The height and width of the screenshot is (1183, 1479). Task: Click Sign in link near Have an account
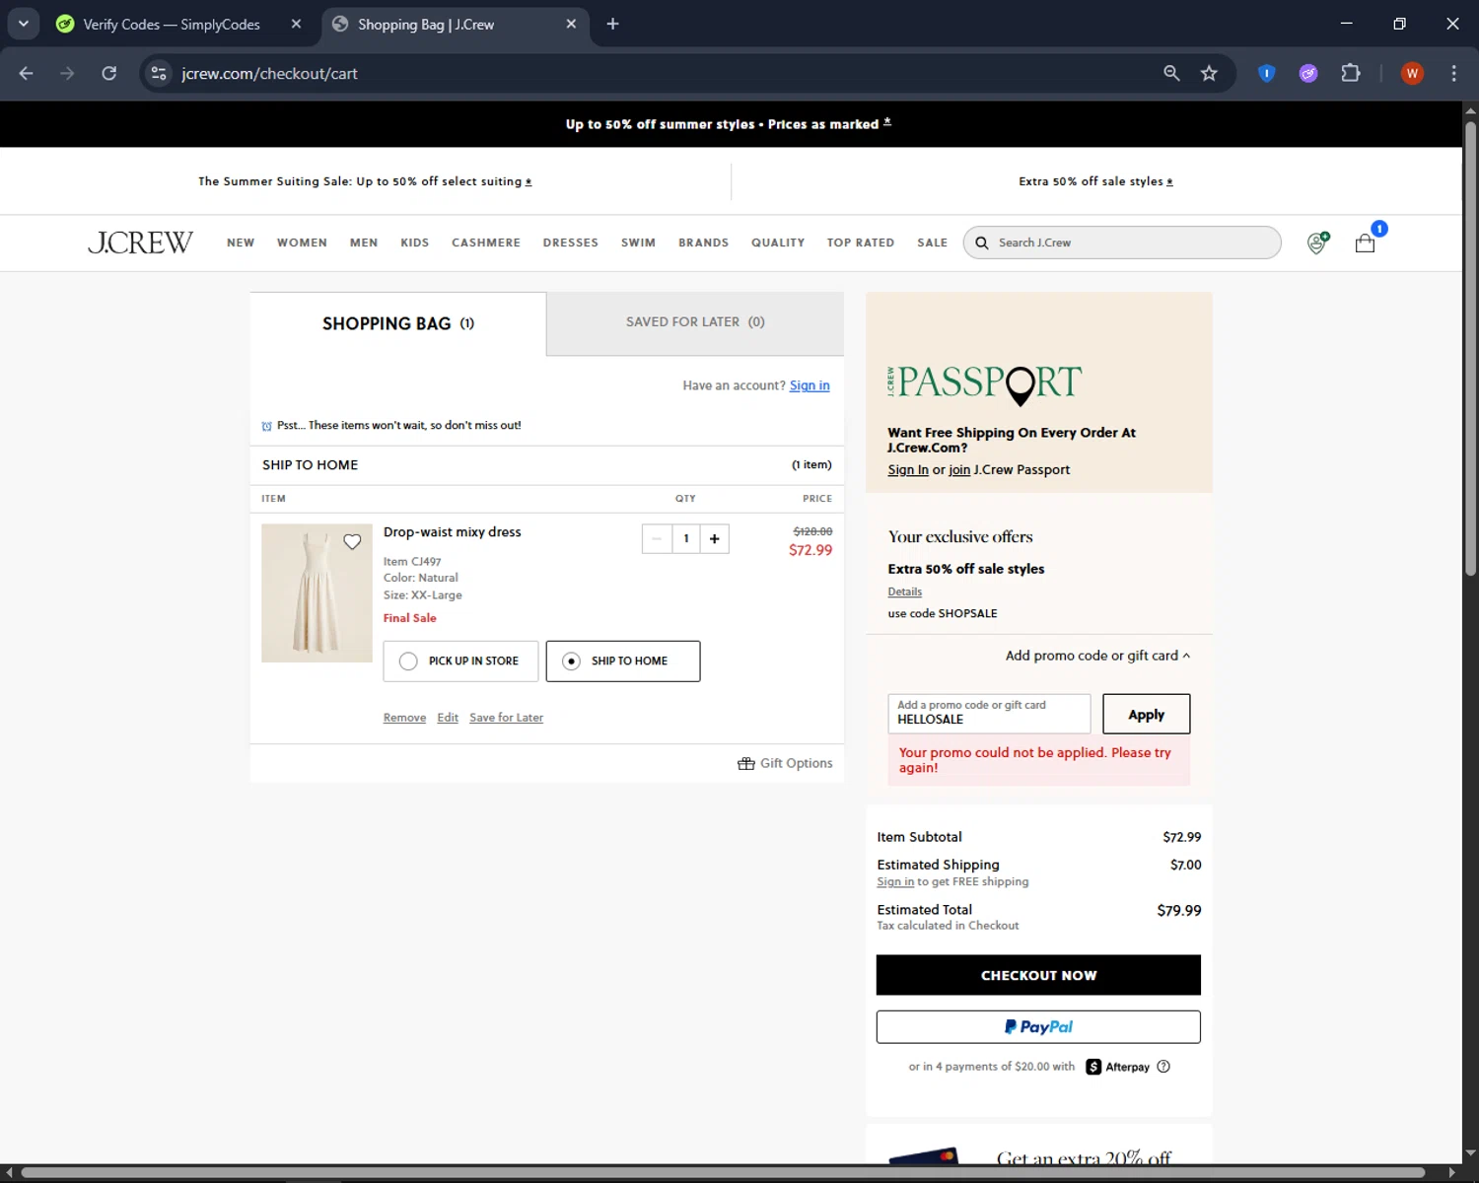tap(810, 385)
